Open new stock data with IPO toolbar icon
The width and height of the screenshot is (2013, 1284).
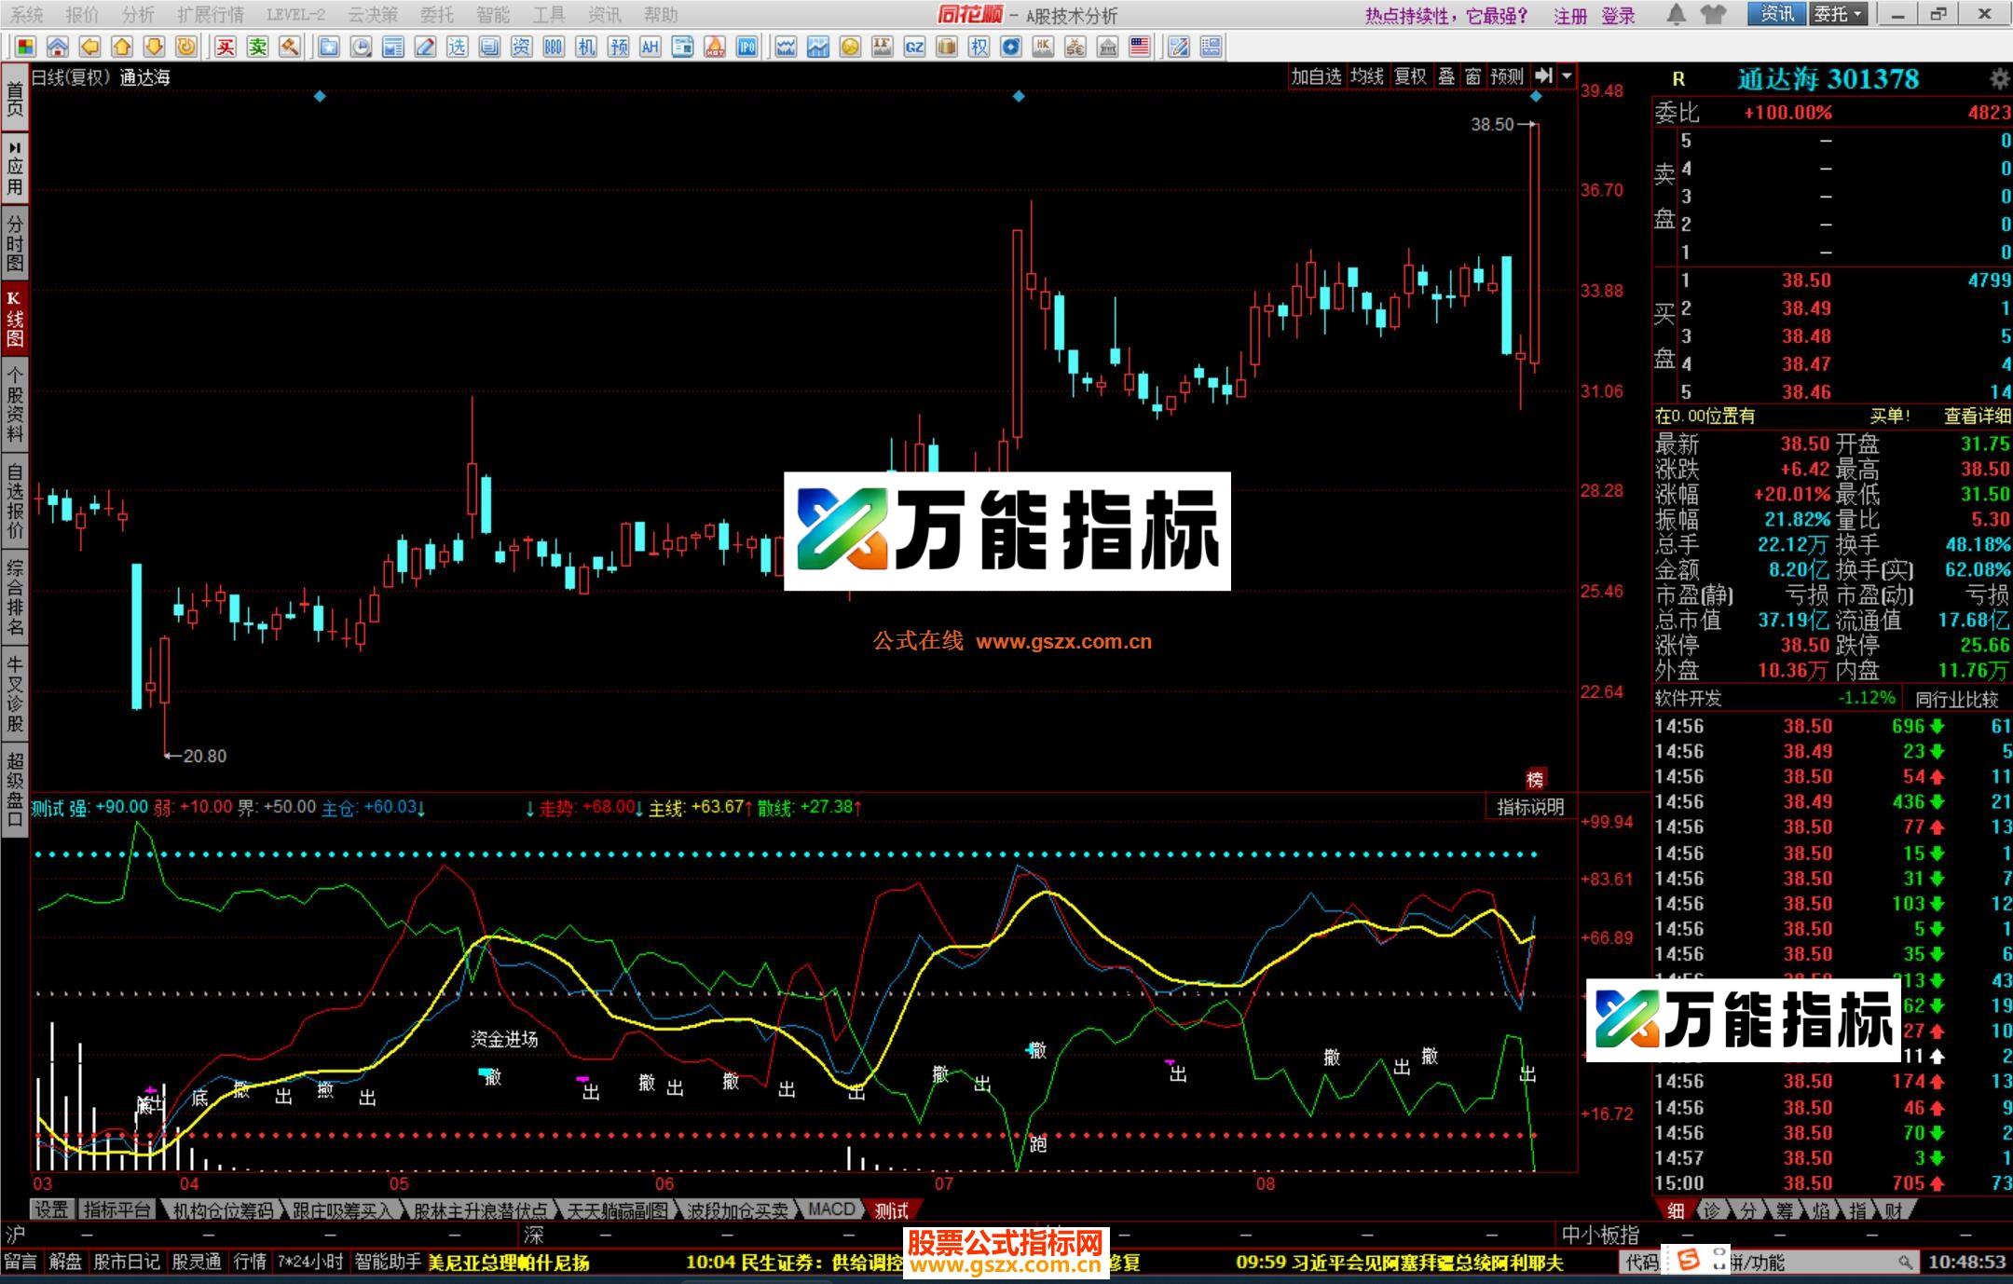pyautogui.click(x=746, y=47)
